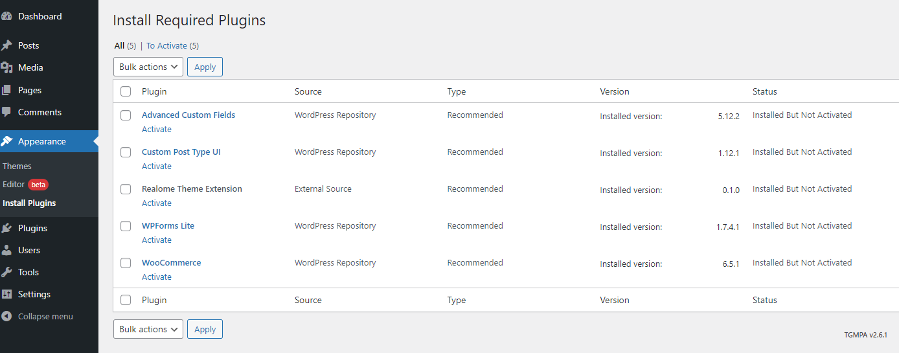Open Media via its sidebar icon

[x=6, y=67]
